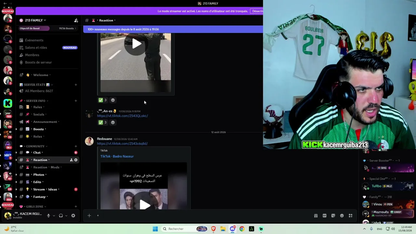The image size is (416, 234).
Task: Open the sticker picker
Action: (333, 215)
